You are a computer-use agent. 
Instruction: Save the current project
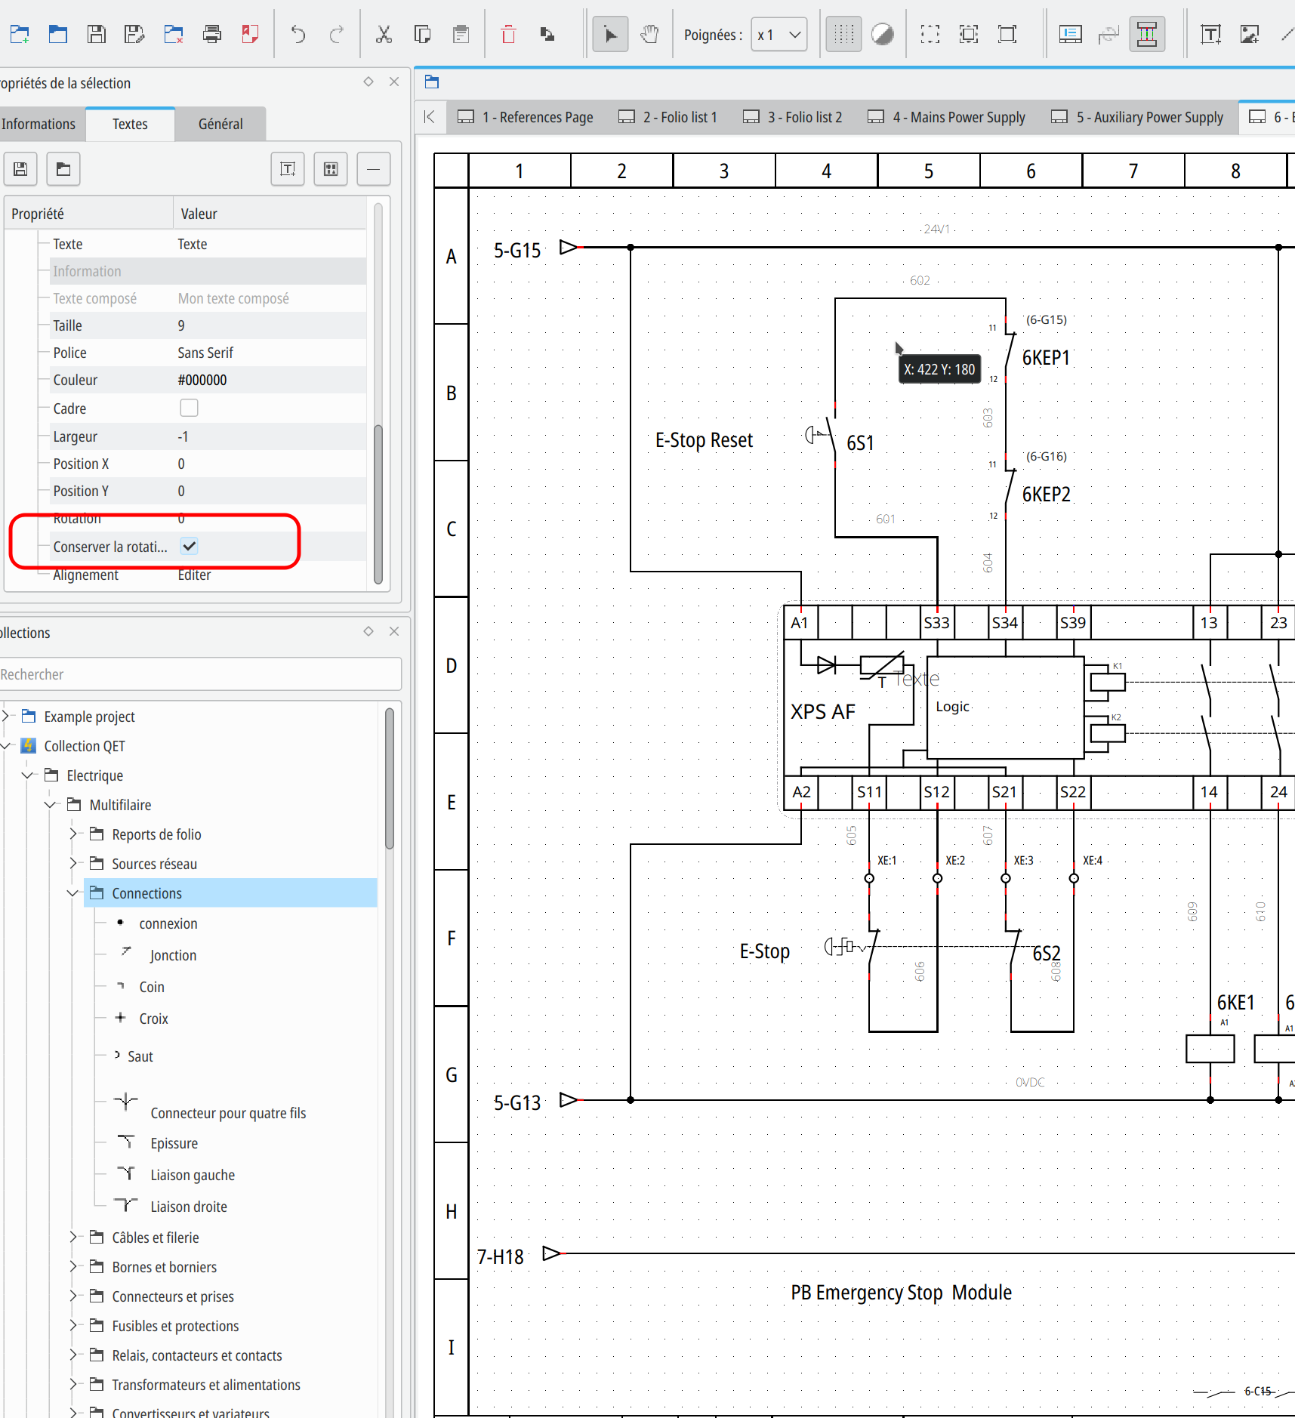[97, 34]
